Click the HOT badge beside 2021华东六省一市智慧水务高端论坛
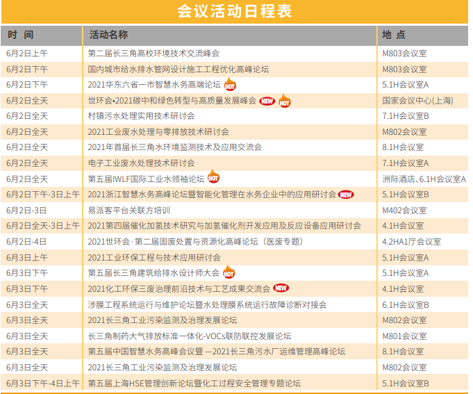Viewport: 473px width, 394px height. [x=230, y=85]
